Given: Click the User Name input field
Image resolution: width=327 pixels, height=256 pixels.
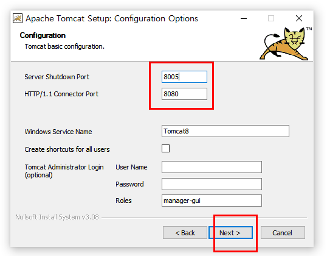Looking at the screenshot, I should [x=212, y=167].
